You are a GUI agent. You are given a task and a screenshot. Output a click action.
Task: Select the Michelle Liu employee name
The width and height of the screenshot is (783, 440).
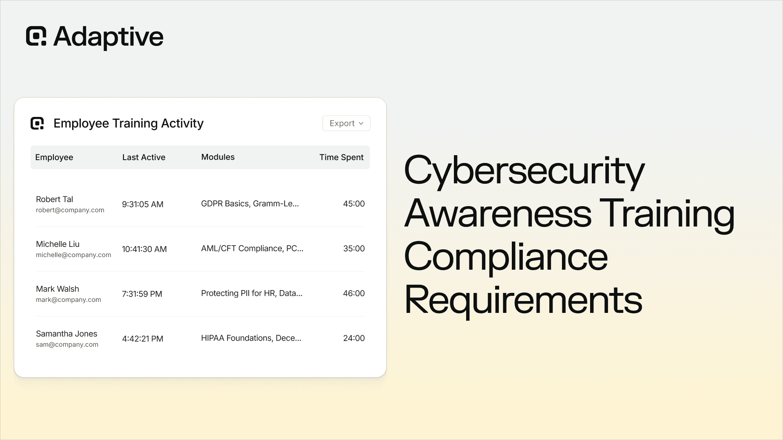click(x=58, y=244)
